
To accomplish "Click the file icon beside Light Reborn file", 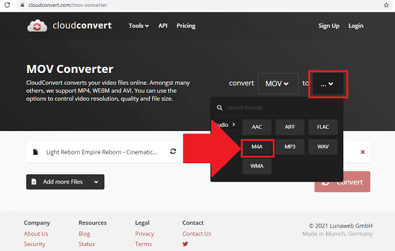I will [36, 152].
